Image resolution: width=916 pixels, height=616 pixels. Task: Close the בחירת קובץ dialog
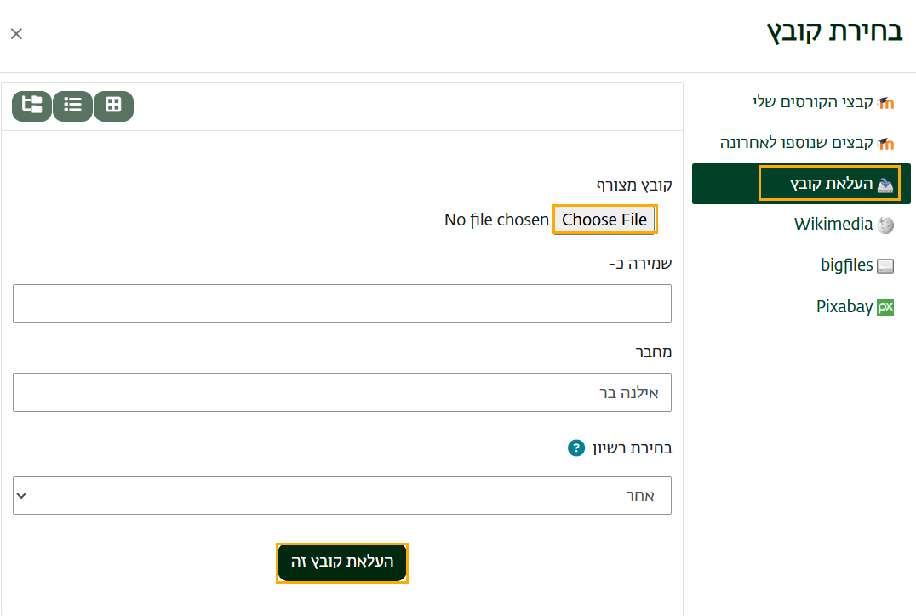pos(16,34)
